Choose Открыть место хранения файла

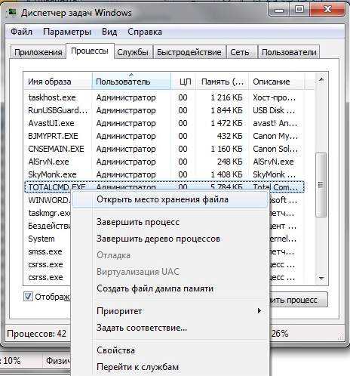click(170, 199)
